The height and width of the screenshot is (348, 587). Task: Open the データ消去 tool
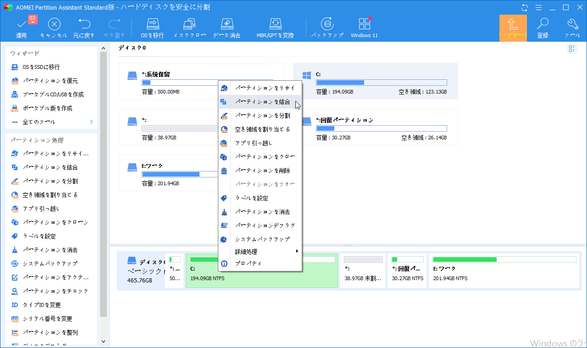coord(227,28)
